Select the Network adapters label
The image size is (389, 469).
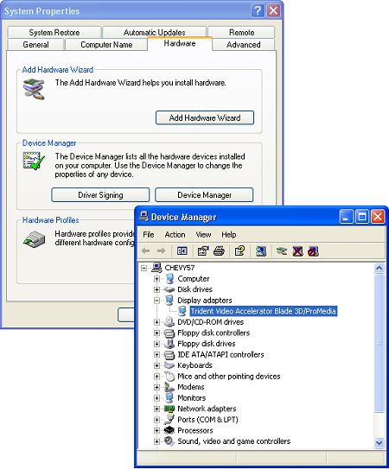point(207,409)
